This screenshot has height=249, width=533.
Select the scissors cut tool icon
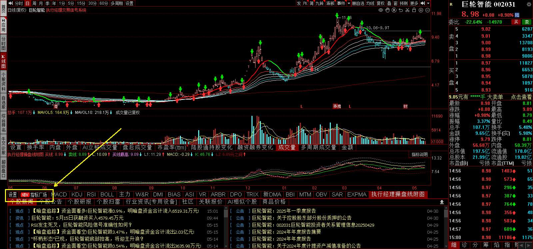(x=407, y=10)
